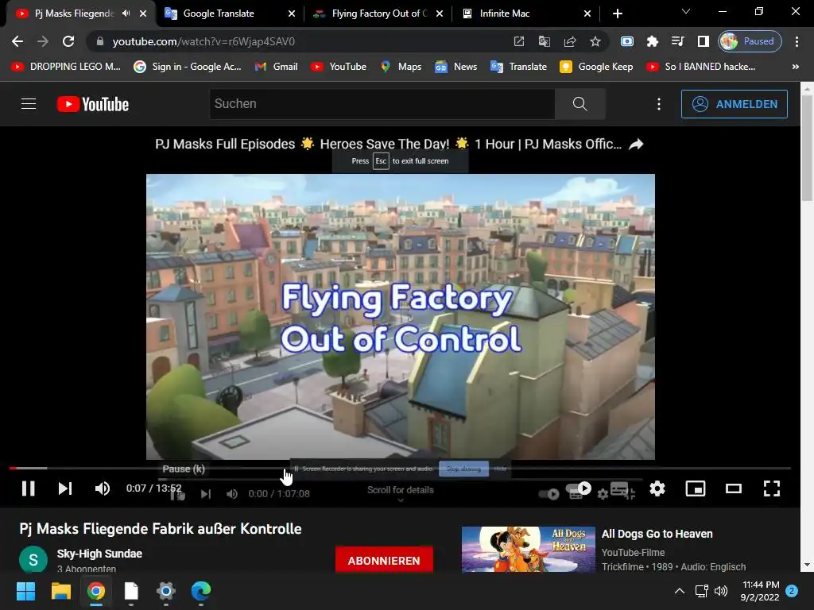Open DROPPING LEGO M... bookmark
The image size is (814, 610).
pos(66,67)
